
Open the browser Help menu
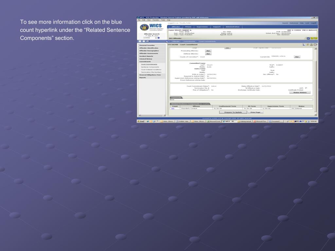click(168, 20)
